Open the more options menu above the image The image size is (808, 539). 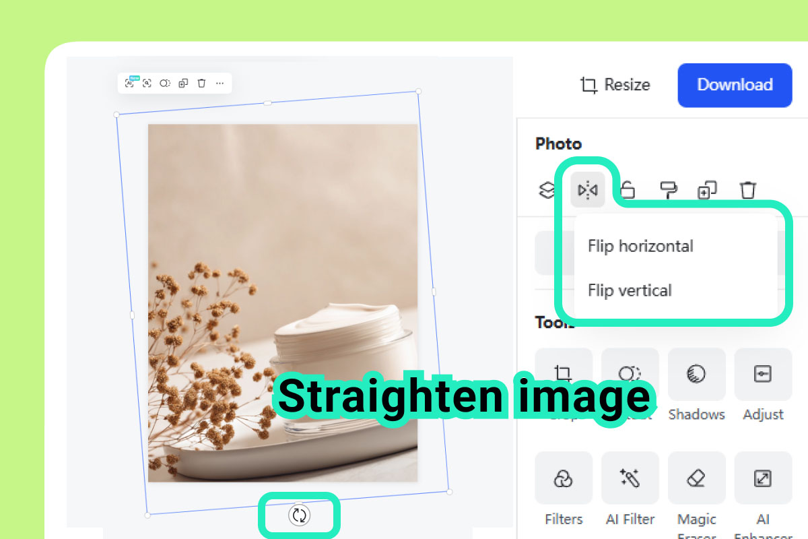coord(219,82)
